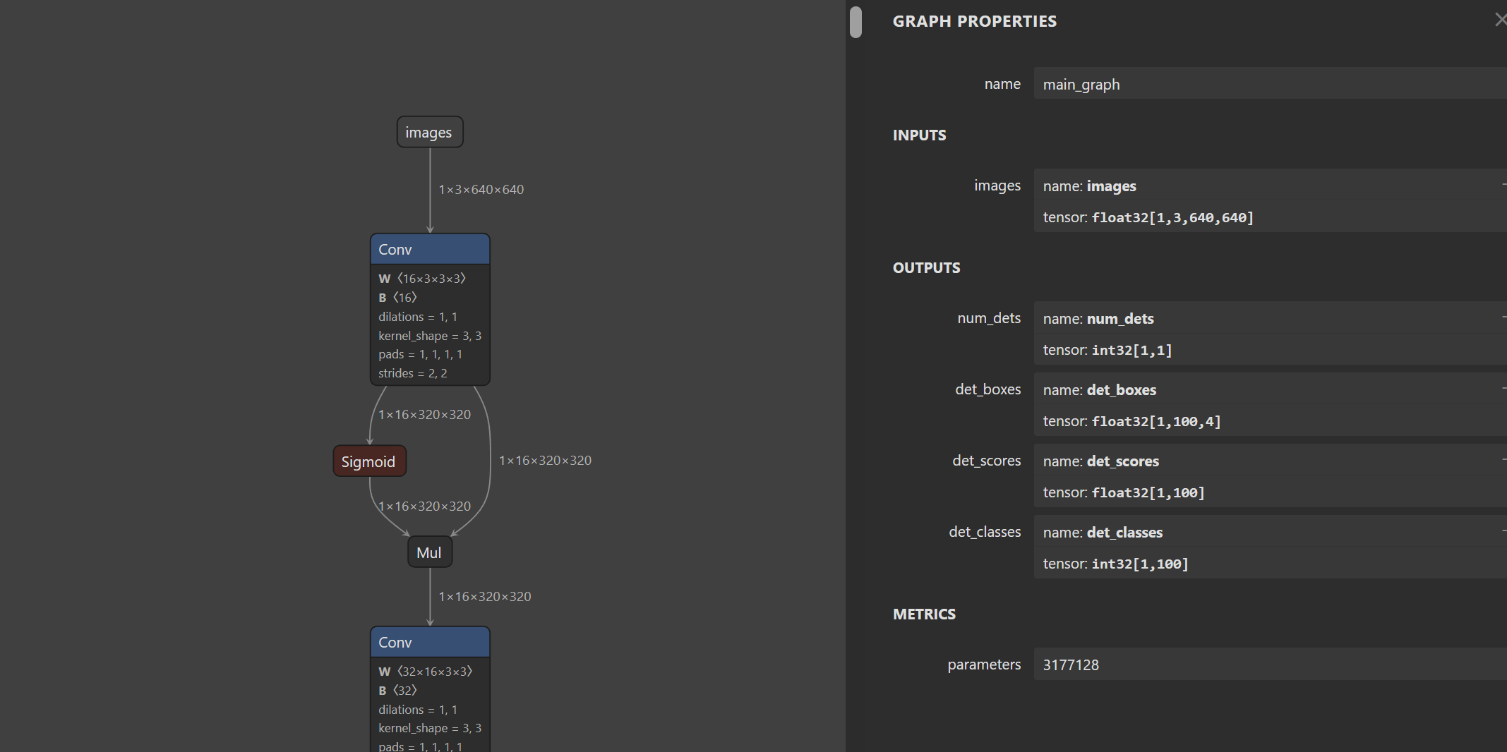
Task: Select the first Conv node header
Action: tap(430, 249)
